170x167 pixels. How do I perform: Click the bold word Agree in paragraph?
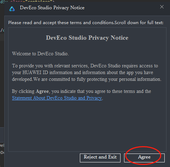[42, 91]
